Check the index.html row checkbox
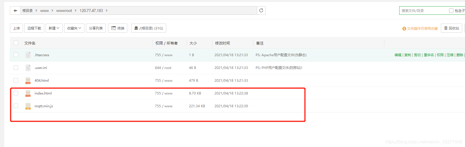The width and height of the screenshot is (465, 147). (16, 93)
